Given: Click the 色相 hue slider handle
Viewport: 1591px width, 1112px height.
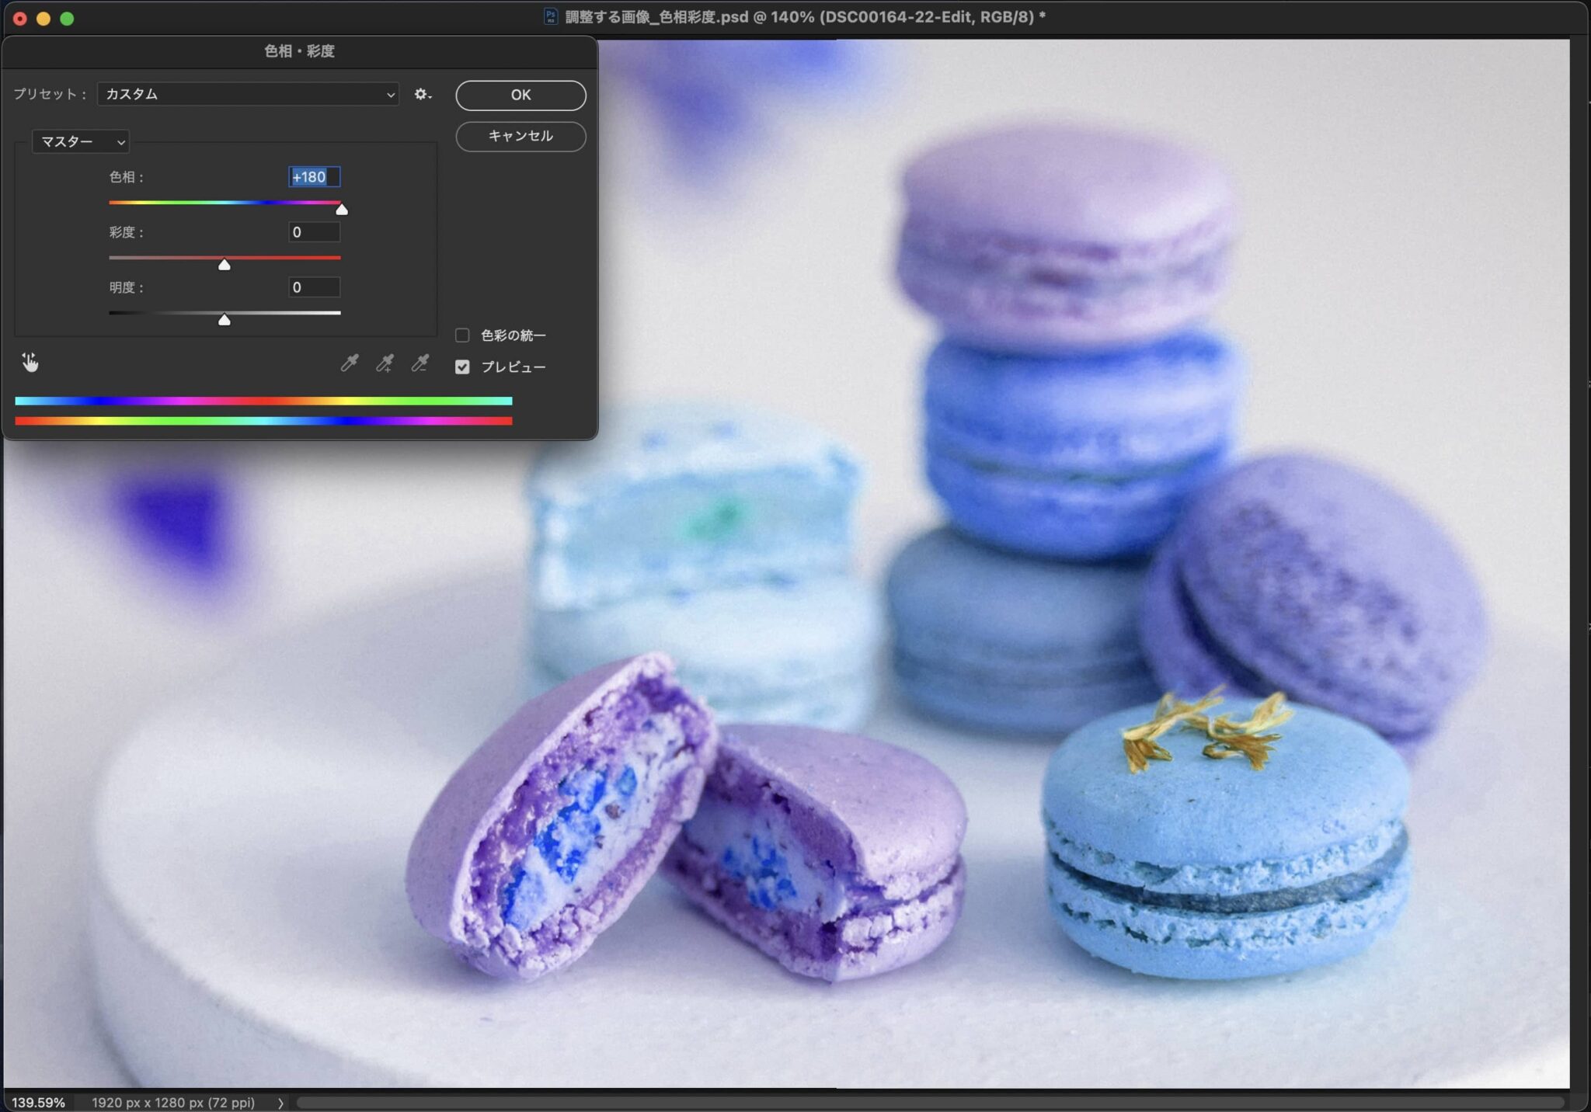Looking at the screenshot, I should tap(341, 209).
